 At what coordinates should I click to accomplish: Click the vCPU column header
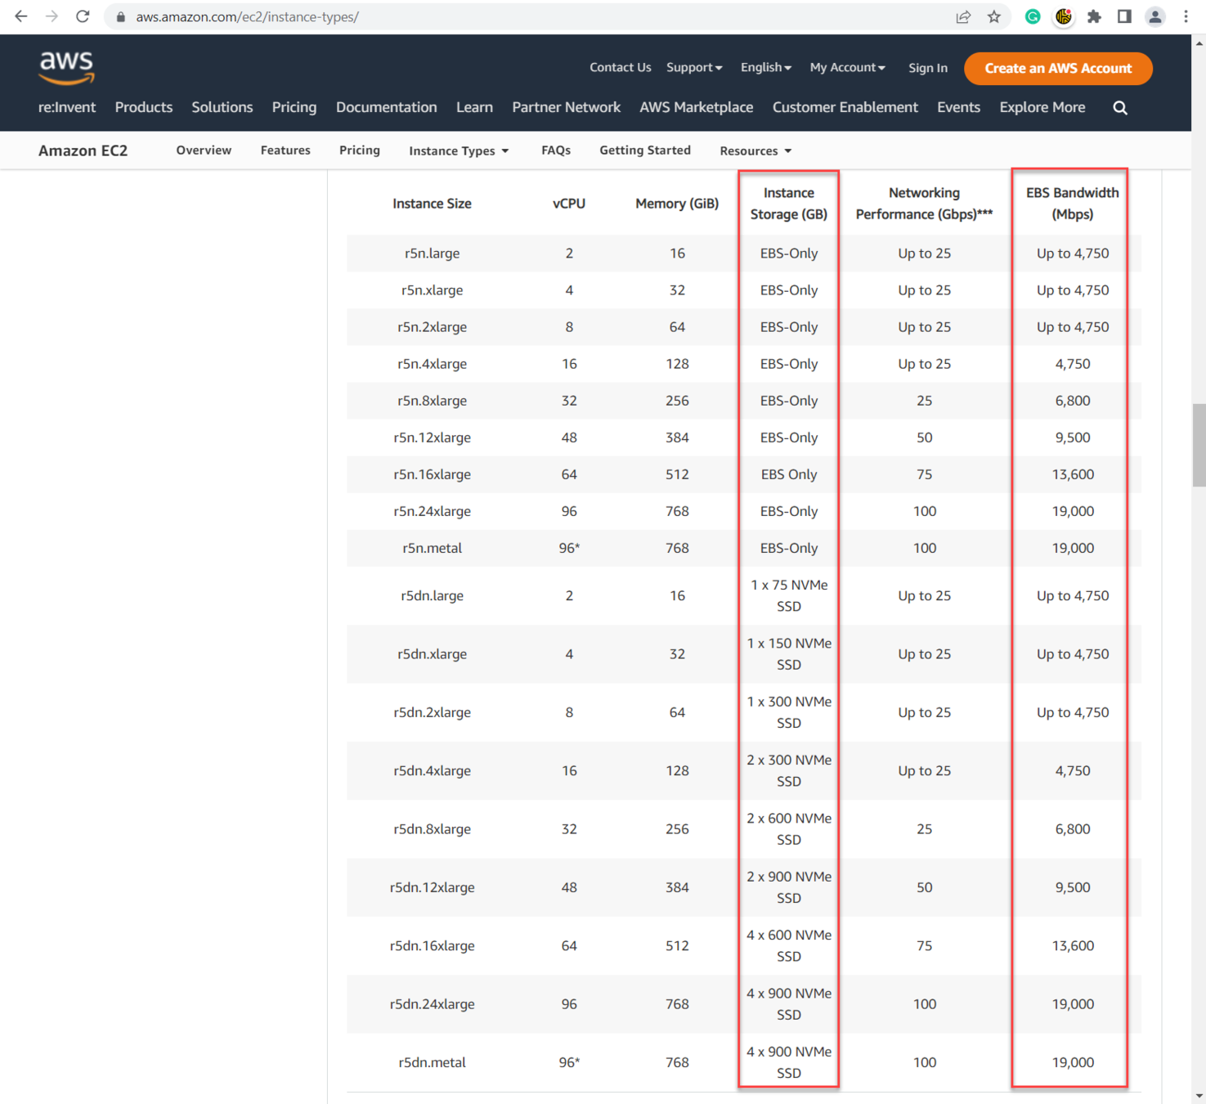pyautogui.click(x=569, y=204)
